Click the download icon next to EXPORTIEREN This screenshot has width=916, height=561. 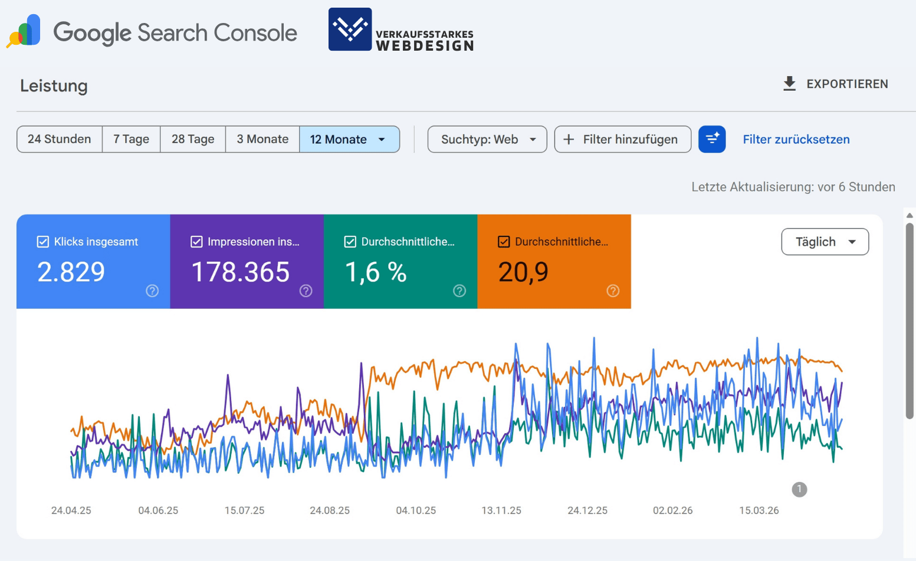789,84
